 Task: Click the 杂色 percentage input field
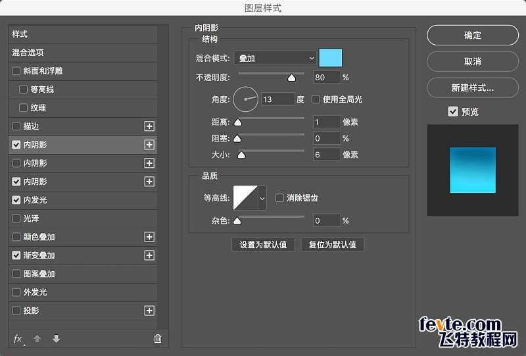(x=327, y=220)
